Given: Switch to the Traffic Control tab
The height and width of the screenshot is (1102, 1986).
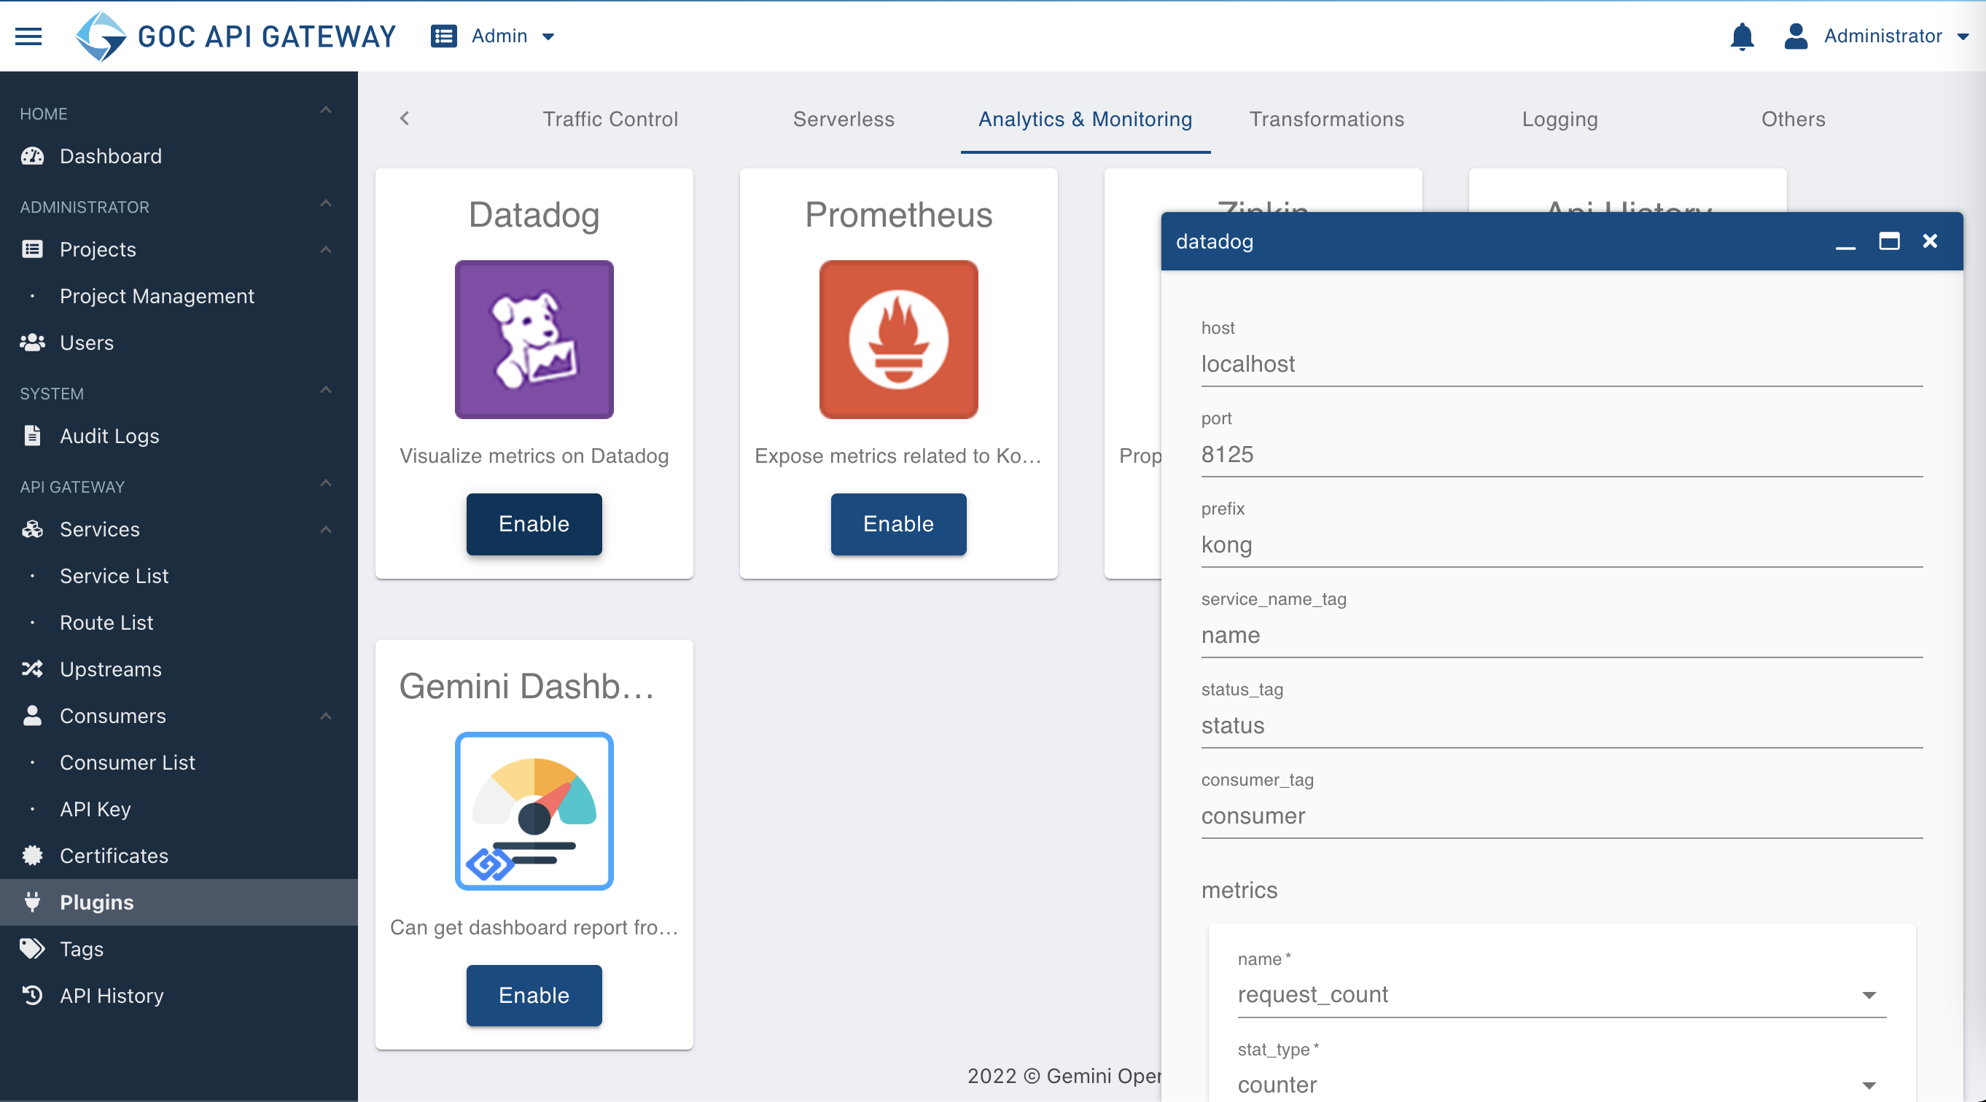Looking at the screenshot, I should [x=610, y=120].
